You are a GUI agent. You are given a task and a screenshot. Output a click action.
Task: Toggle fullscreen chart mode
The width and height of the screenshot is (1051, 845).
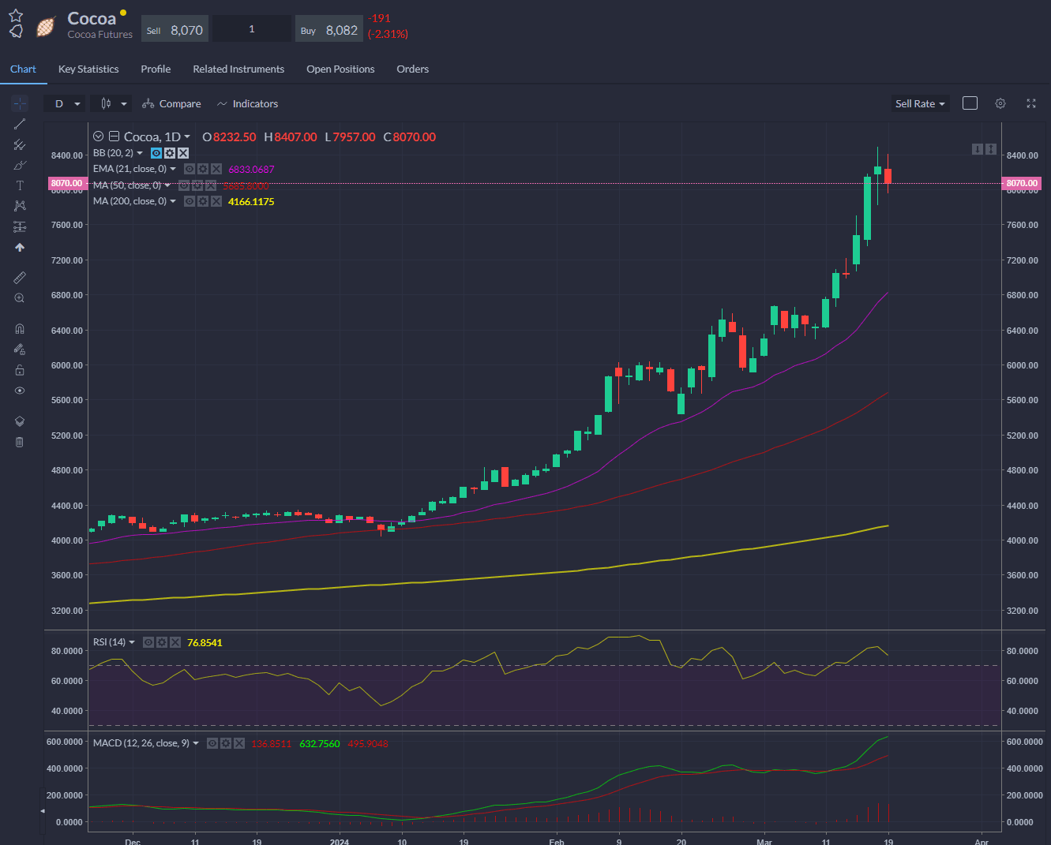(1030, 103)
